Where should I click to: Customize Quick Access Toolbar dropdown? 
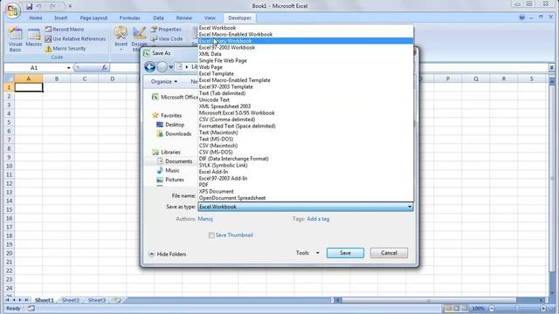70,6
